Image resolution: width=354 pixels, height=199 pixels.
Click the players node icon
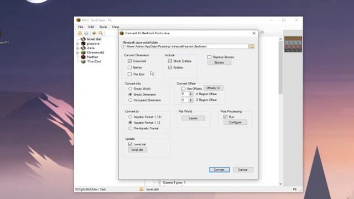[x=83, y=44]
